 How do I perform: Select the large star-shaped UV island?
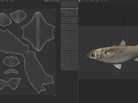pos(38,31)
